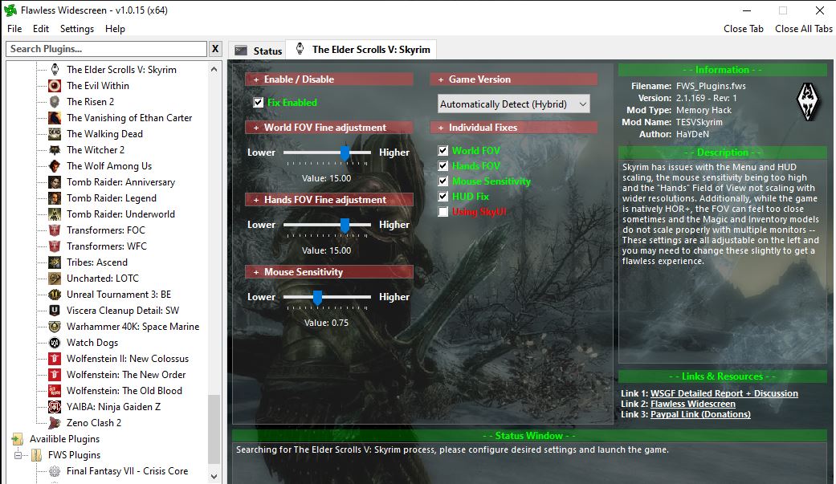836x484 pixels.
Task: Open the Game Version dropdown
Action: [x=514, y=104]
